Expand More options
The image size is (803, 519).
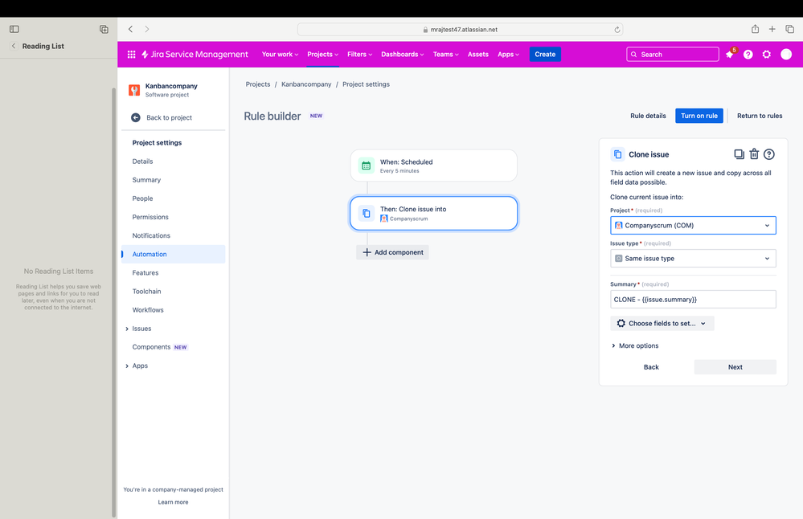pos(634,346)
